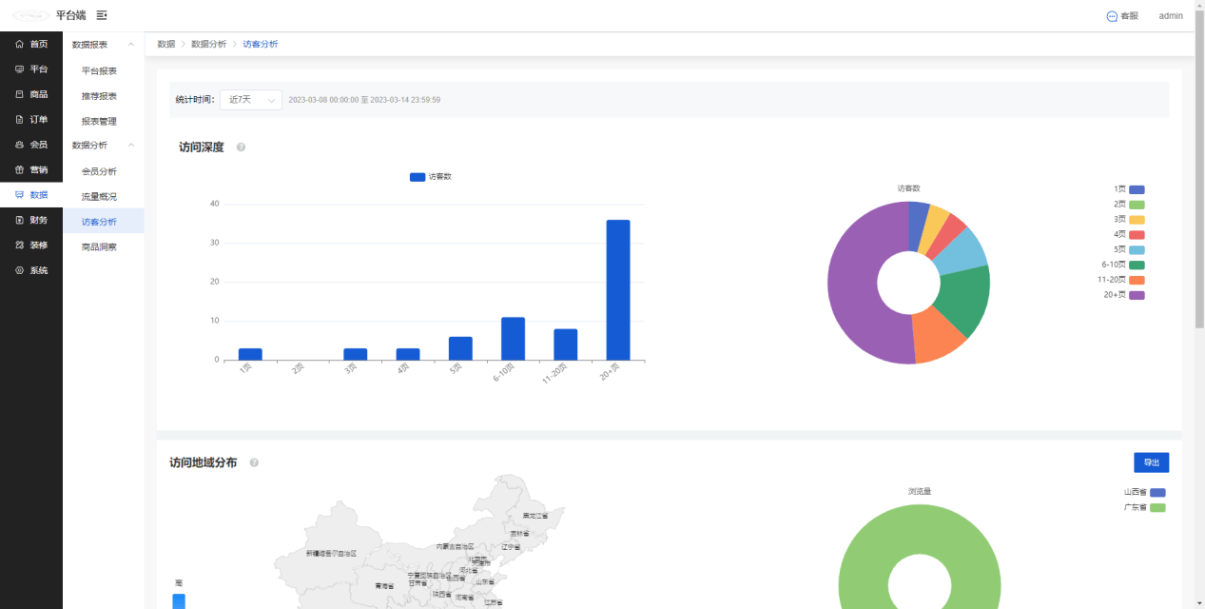Open the 平台 sidebar section

tap(31, 69)
